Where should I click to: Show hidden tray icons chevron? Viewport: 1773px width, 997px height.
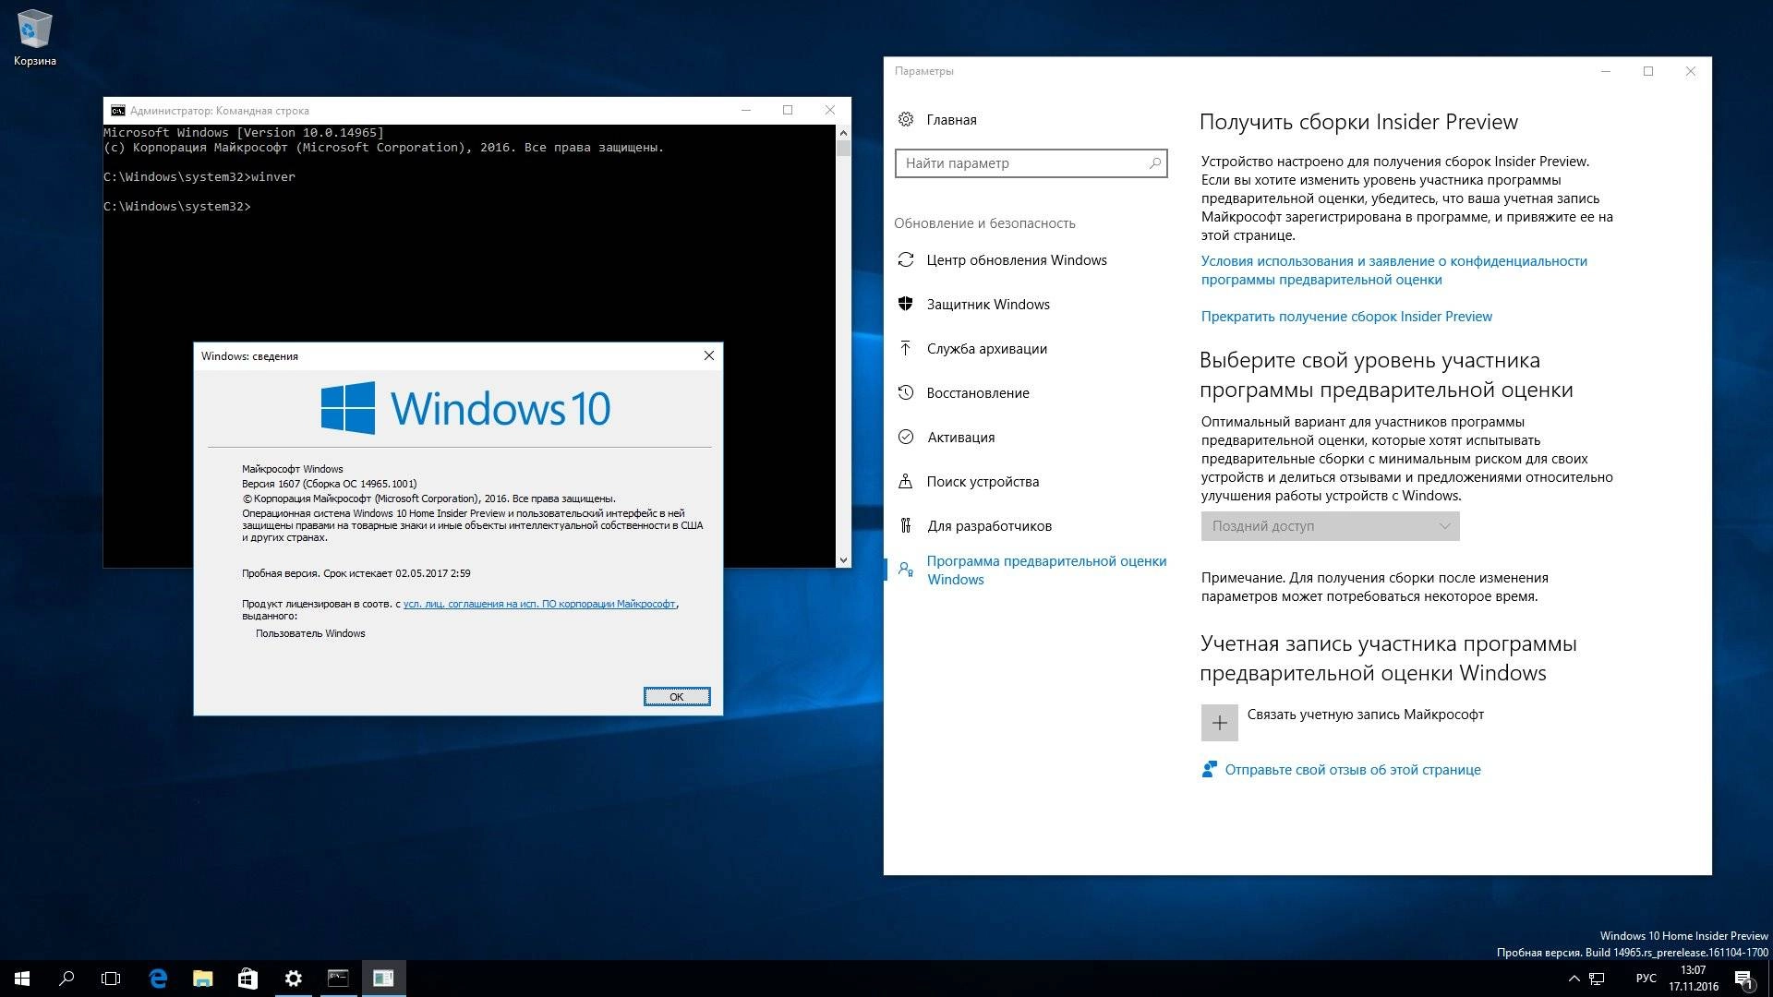pos(1574,979)
